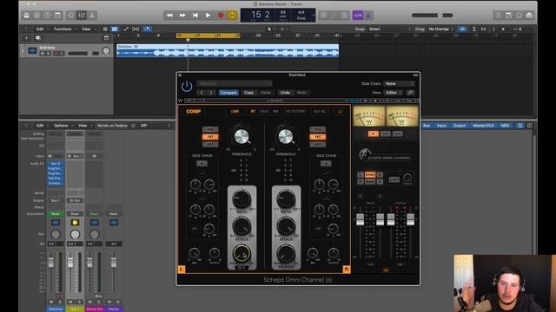Open the Library icon in control bar
This screenshot has height=312, width=556.
(x=26, y=16)
